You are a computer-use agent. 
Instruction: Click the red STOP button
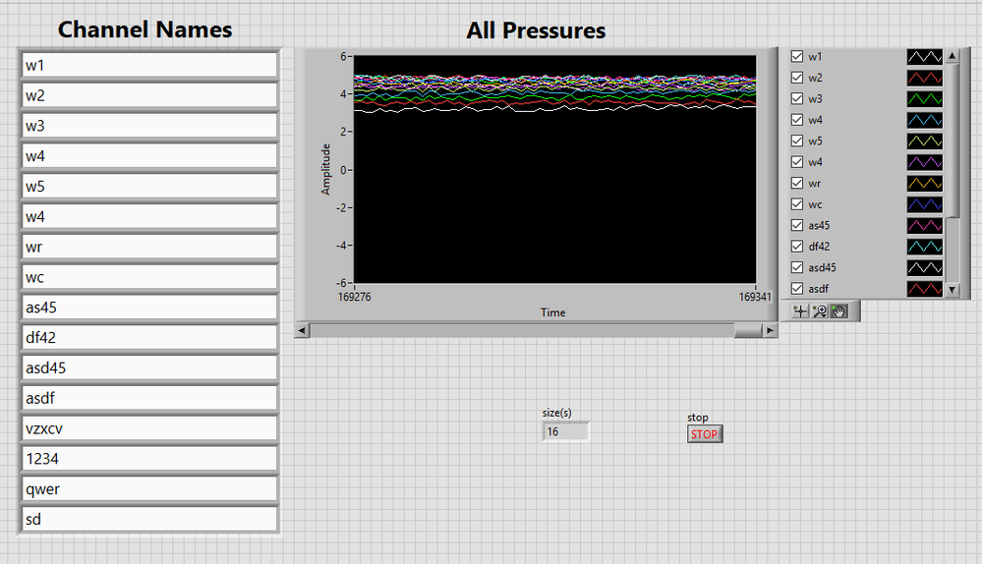pyautogui.click(x=705, y=433)
